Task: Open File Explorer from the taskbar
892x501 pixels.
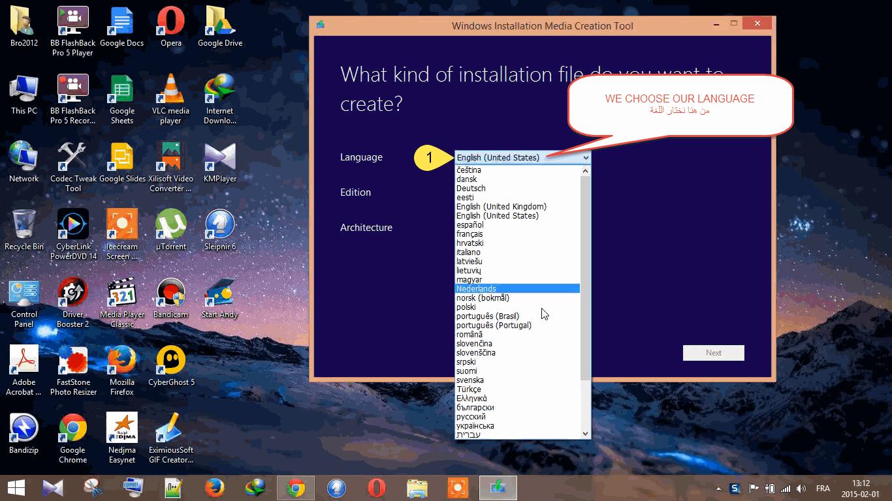Action: coord(417,487)
